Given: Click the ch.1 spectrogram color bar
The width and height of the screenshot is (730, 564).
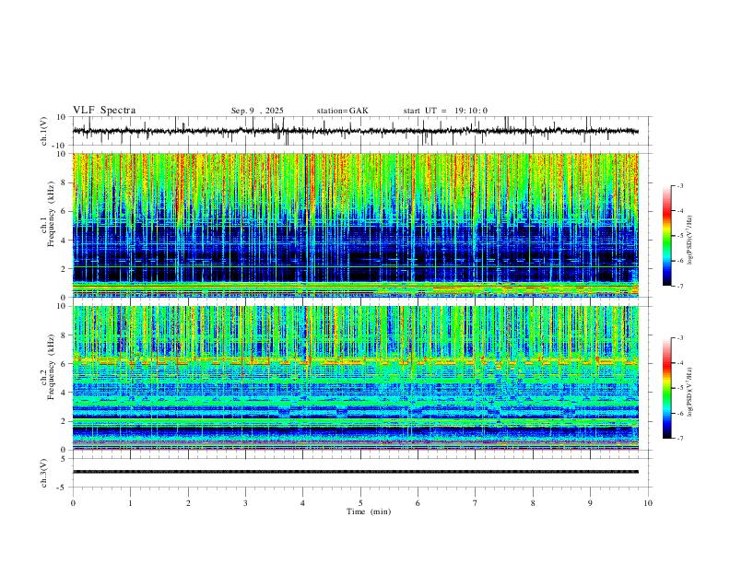Looking at the screenshot, I should click(x=667, y=236).
